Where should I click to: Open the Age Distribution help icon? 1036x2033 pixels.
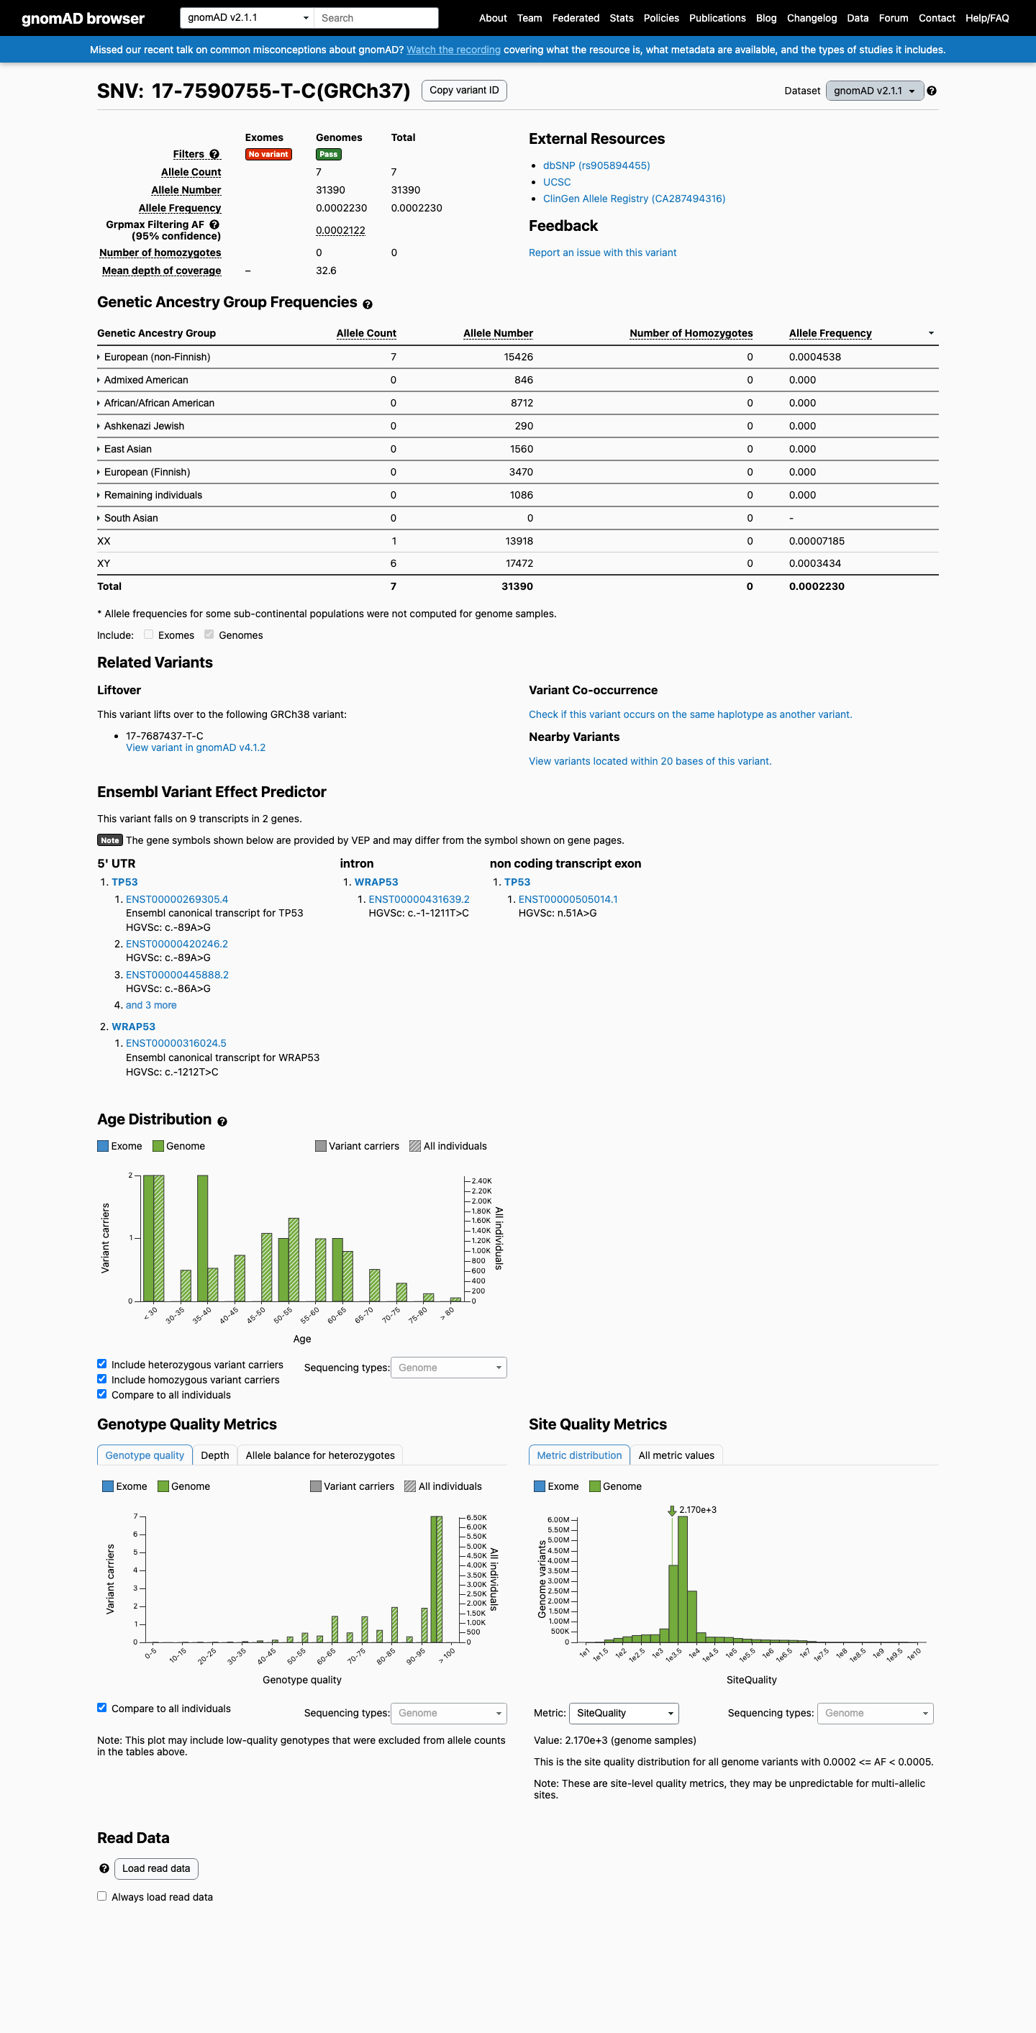(222, 1122)
